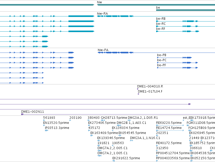Click the DMG7A.2_1.O05.C1 EST label
This screenshot has width=215, height=162.
tap(112, 153)
